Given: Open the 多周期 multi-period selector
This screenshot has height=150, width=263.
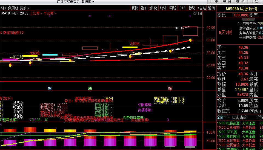Looking at the screenshot, I should [x=13, y=8].
